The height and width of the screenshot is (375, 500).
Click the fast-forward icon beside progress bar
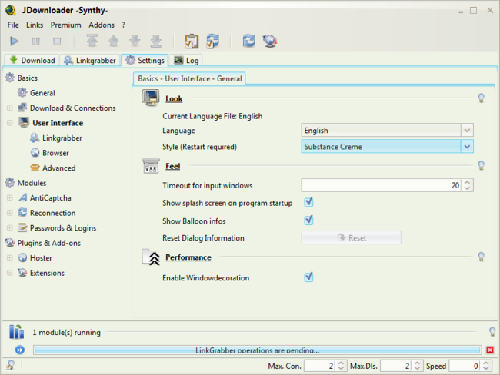tap(20, 350)
